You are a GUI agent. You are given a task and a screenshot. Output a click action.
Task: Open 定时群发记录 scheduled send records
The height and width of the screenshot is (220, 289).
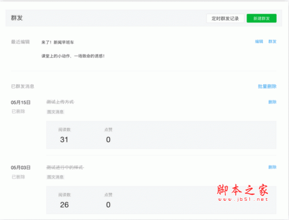pyautogui.click(x=225, y=18)
